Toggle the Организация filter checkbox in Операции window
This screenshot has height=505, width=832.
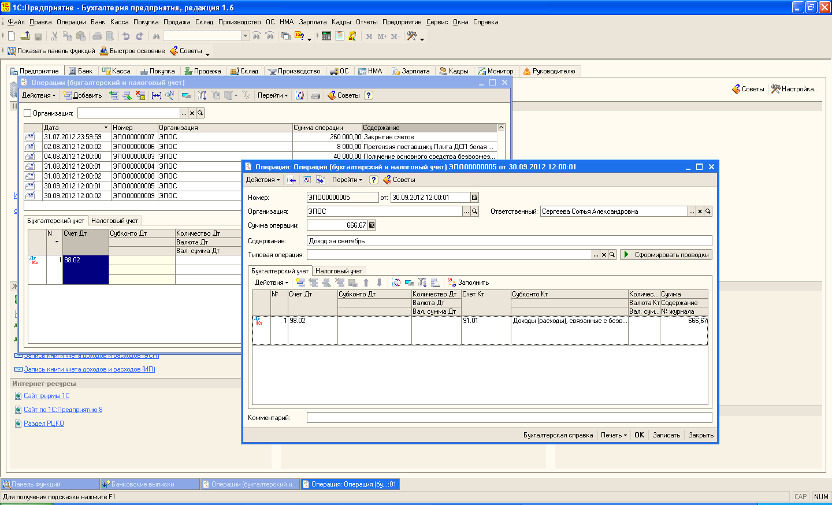[28, 113]
